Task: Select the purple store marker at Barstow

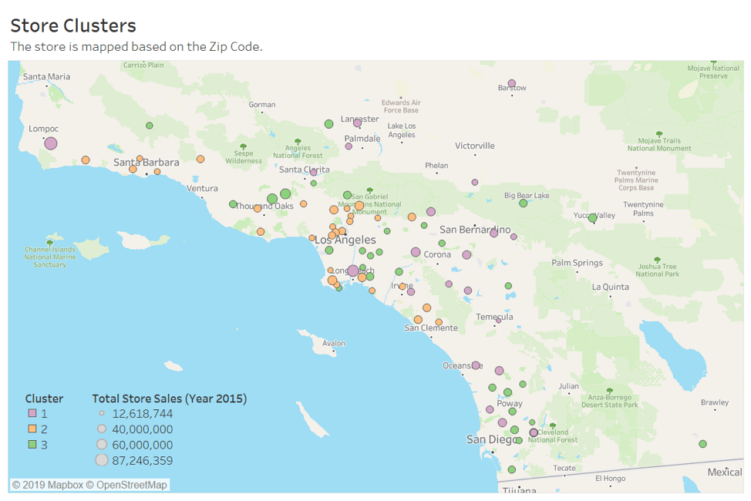Action: point(511,83)
